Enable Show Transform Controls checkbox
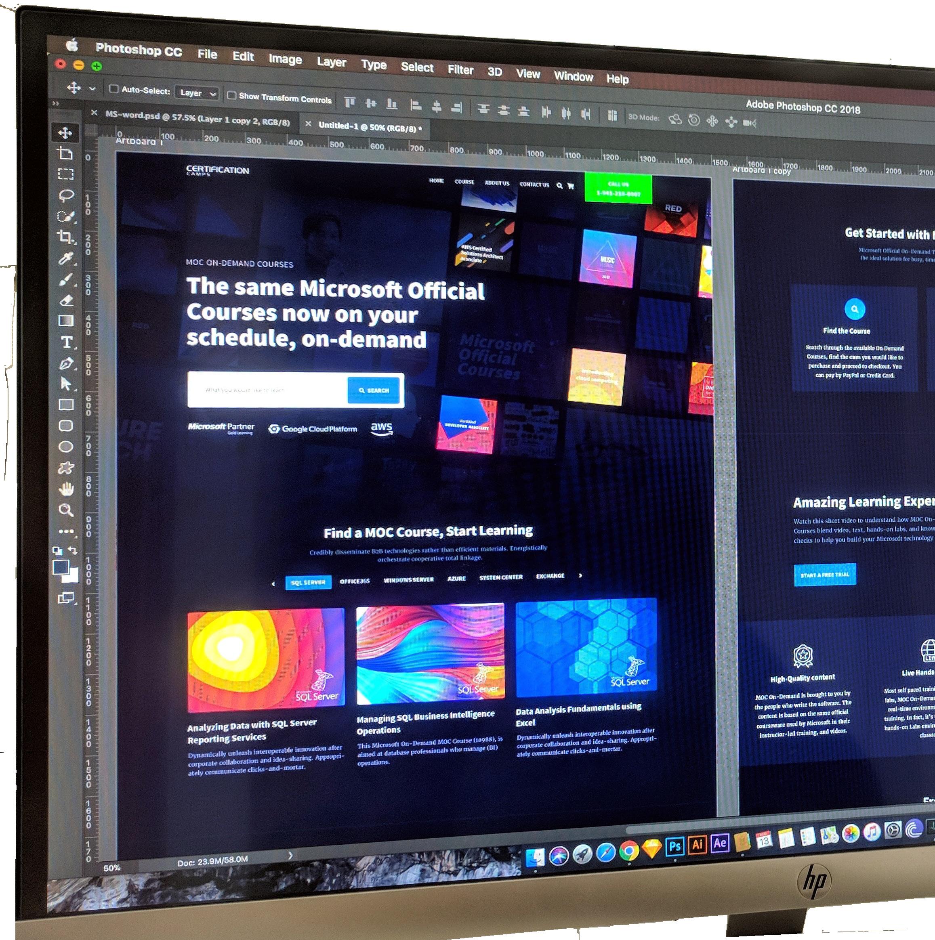 click(x=232, y=95)
